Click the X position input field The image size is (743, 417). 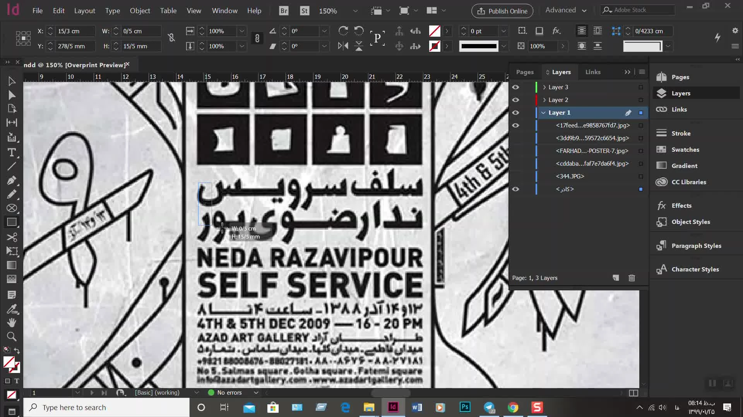coord(75,31)
